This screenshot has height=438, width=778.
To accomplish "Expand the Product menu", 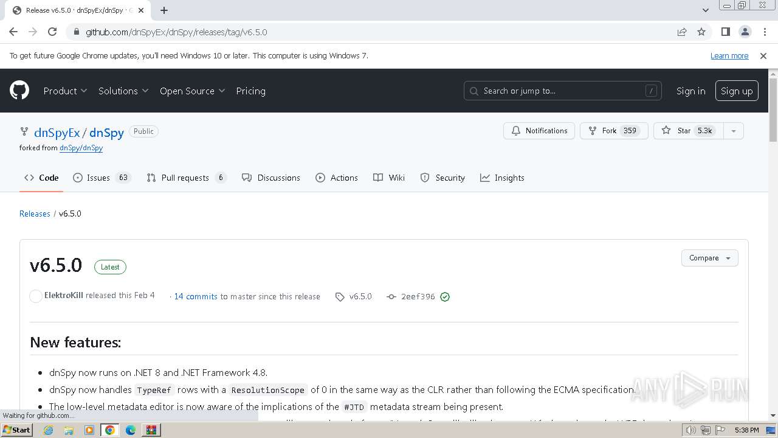I will pos(65,91).
